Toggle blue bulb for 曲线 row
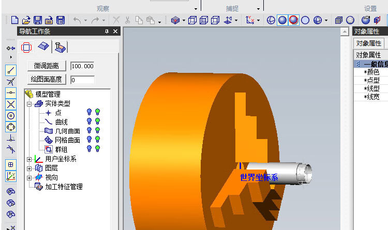Screen dimensions: 388x230 point(89,121)
